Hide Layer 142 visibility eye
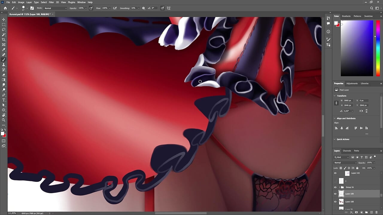Screen dimensions: 383x215 coord(335,173)
